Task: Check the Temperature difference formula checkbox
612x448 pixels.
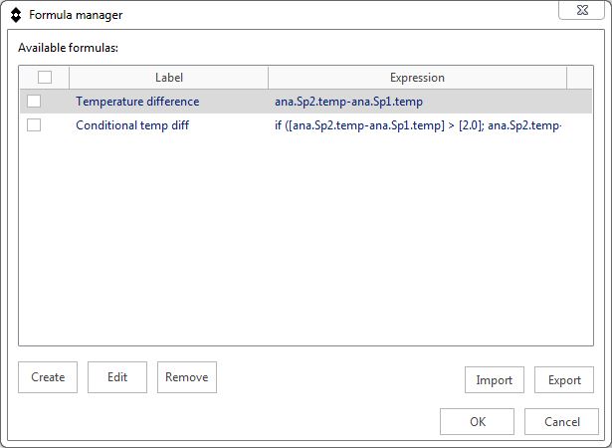Action: click(x=34, y=102)
